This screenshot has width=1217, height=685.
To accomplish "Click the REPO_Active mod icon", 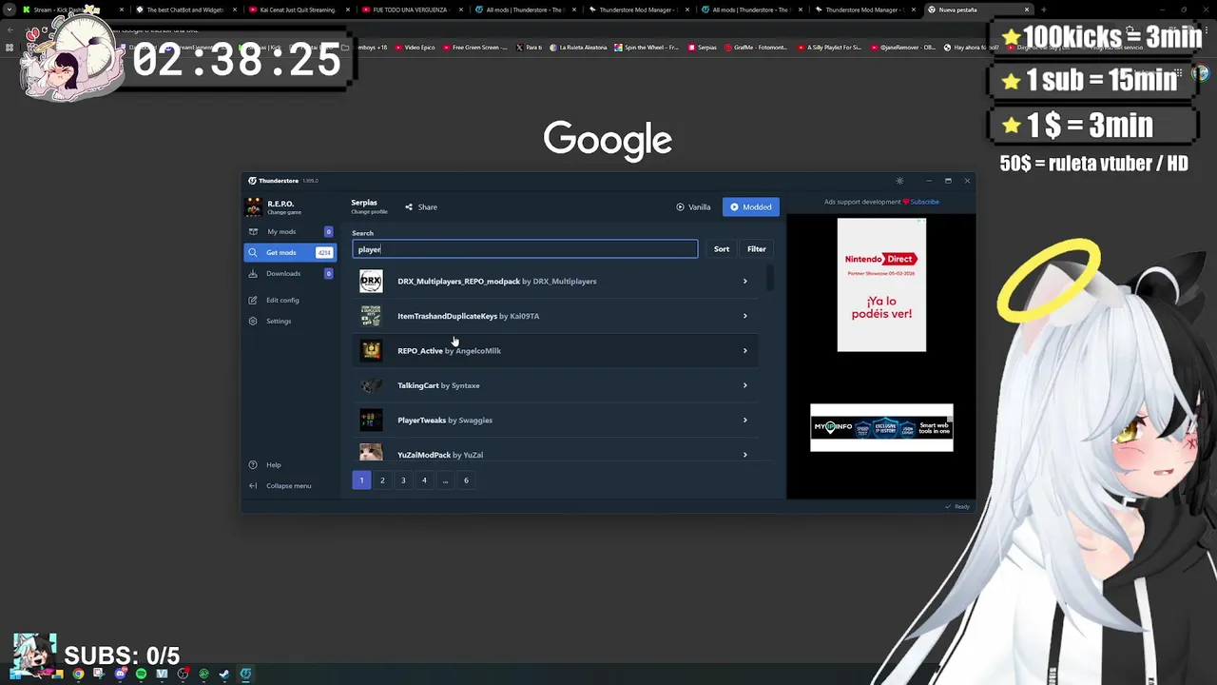I will pyautogui.click(x=371, y=350).
